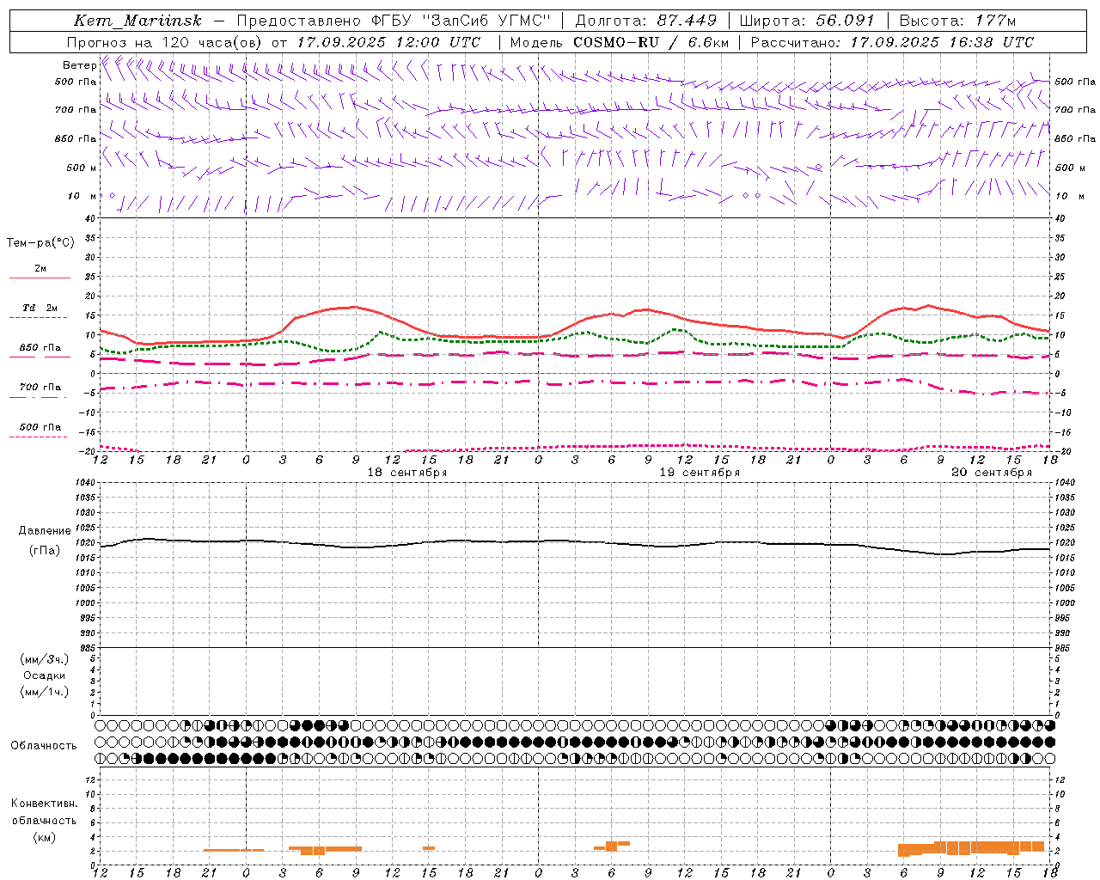
Task: Click the 20 сентября date label
Action: (992, 473)
